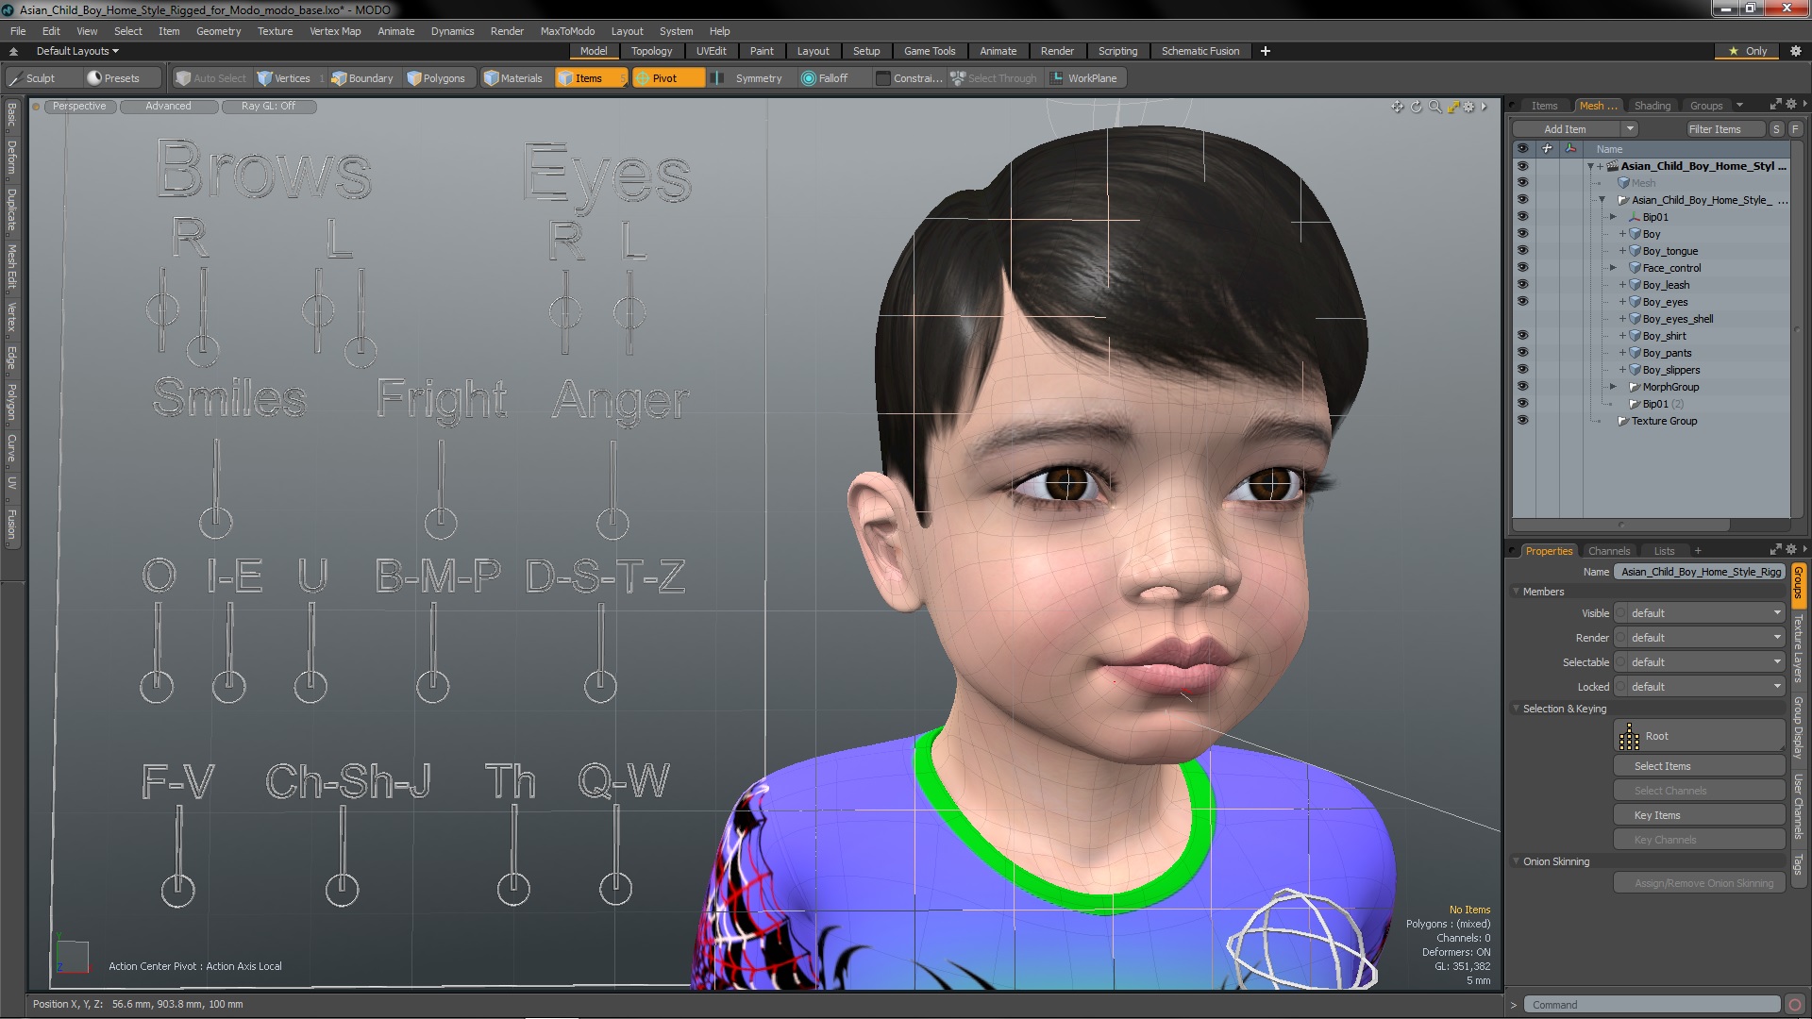Switch to the Channels tab
Screen dimensions: 1812x1019
point(1609,551)
